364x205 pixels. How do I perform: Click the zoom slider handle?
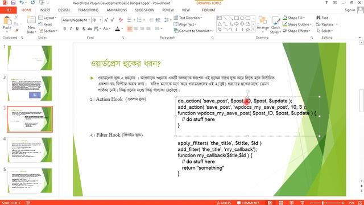coord(322,203)
